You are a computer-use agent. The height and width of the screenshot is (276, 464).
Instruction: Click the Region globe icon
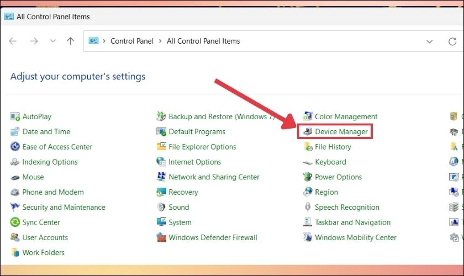[308, 192]
